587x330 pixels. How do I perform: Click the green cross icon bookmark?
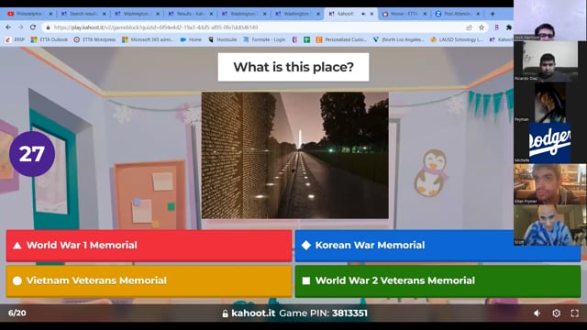[307, 39]
